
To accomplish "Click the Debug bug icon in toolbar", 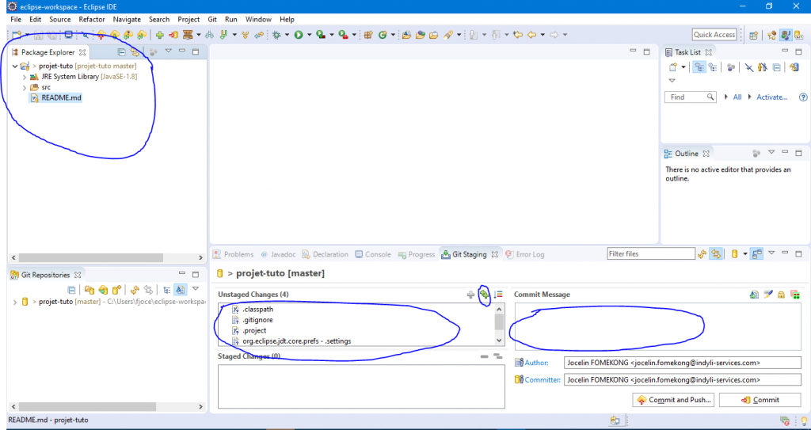I will (276, 35).
